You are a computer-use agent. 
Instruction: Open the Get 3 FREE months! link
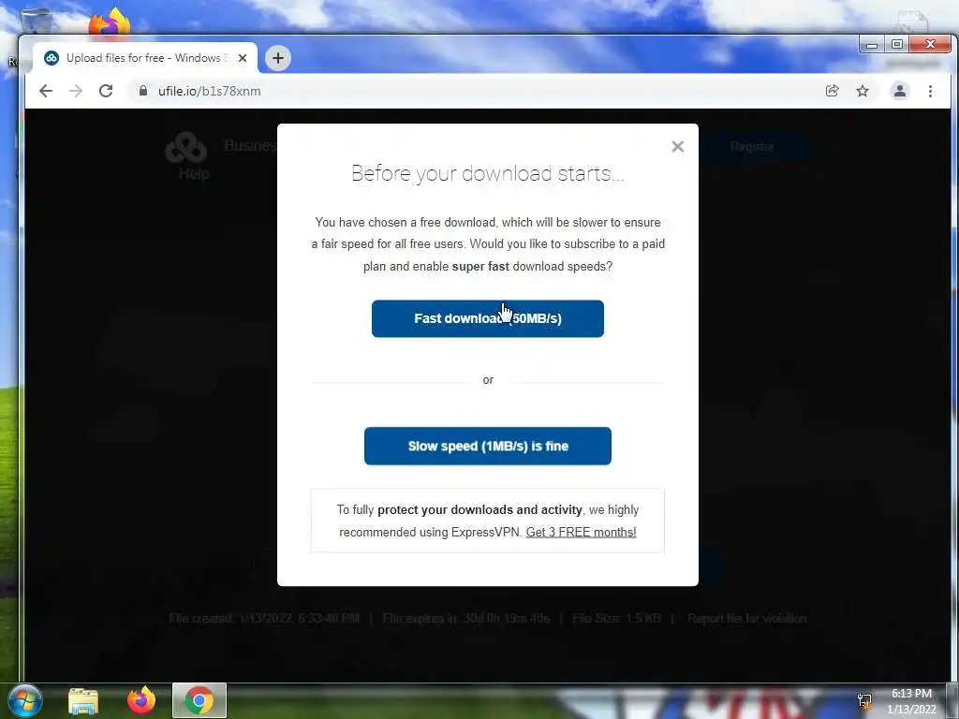point(581,532)
